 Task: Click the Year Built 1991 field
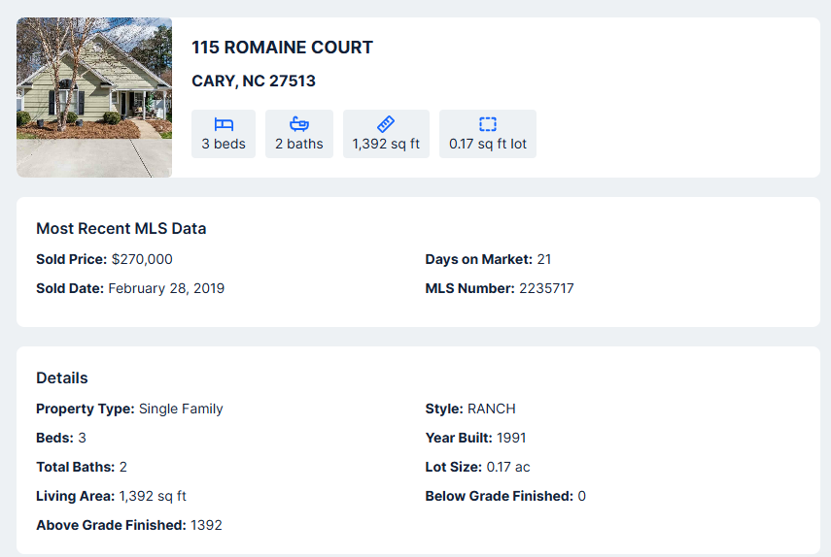[475, 438]
